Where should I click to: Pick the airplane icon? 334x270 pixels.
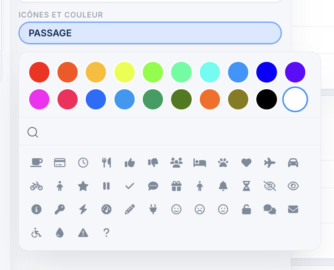tap(270, 163)
